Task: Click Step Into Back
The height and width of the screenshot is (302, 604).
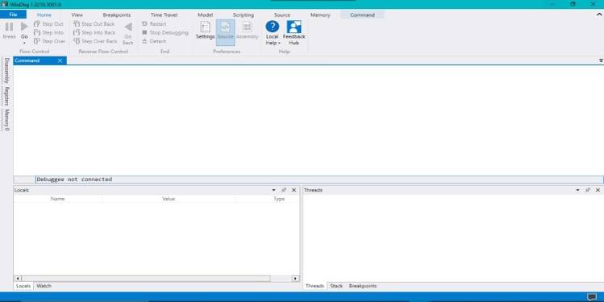Action: (x=94, y=33)
